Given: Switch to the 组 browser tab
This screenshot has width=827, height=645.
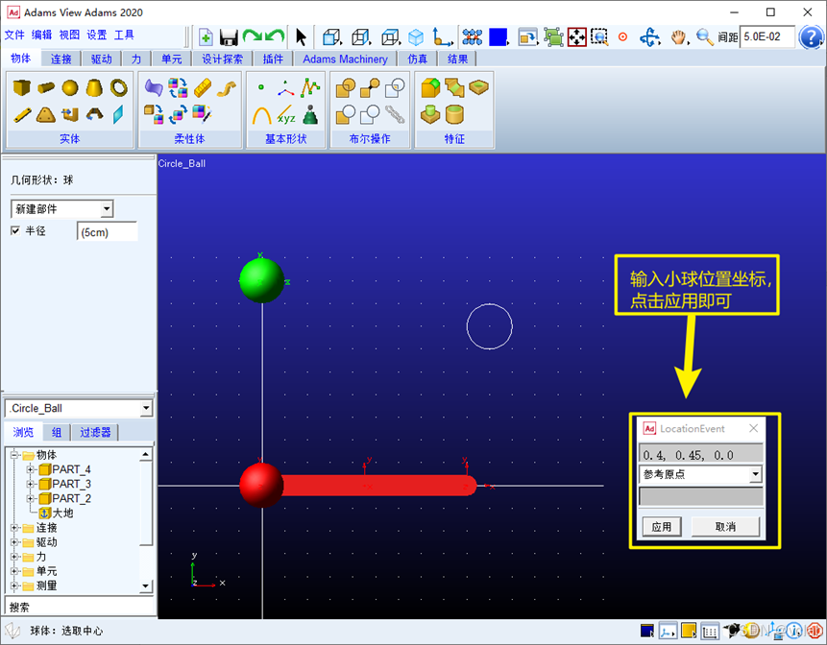Looking at the screenshot, I should tap(57, 433).
